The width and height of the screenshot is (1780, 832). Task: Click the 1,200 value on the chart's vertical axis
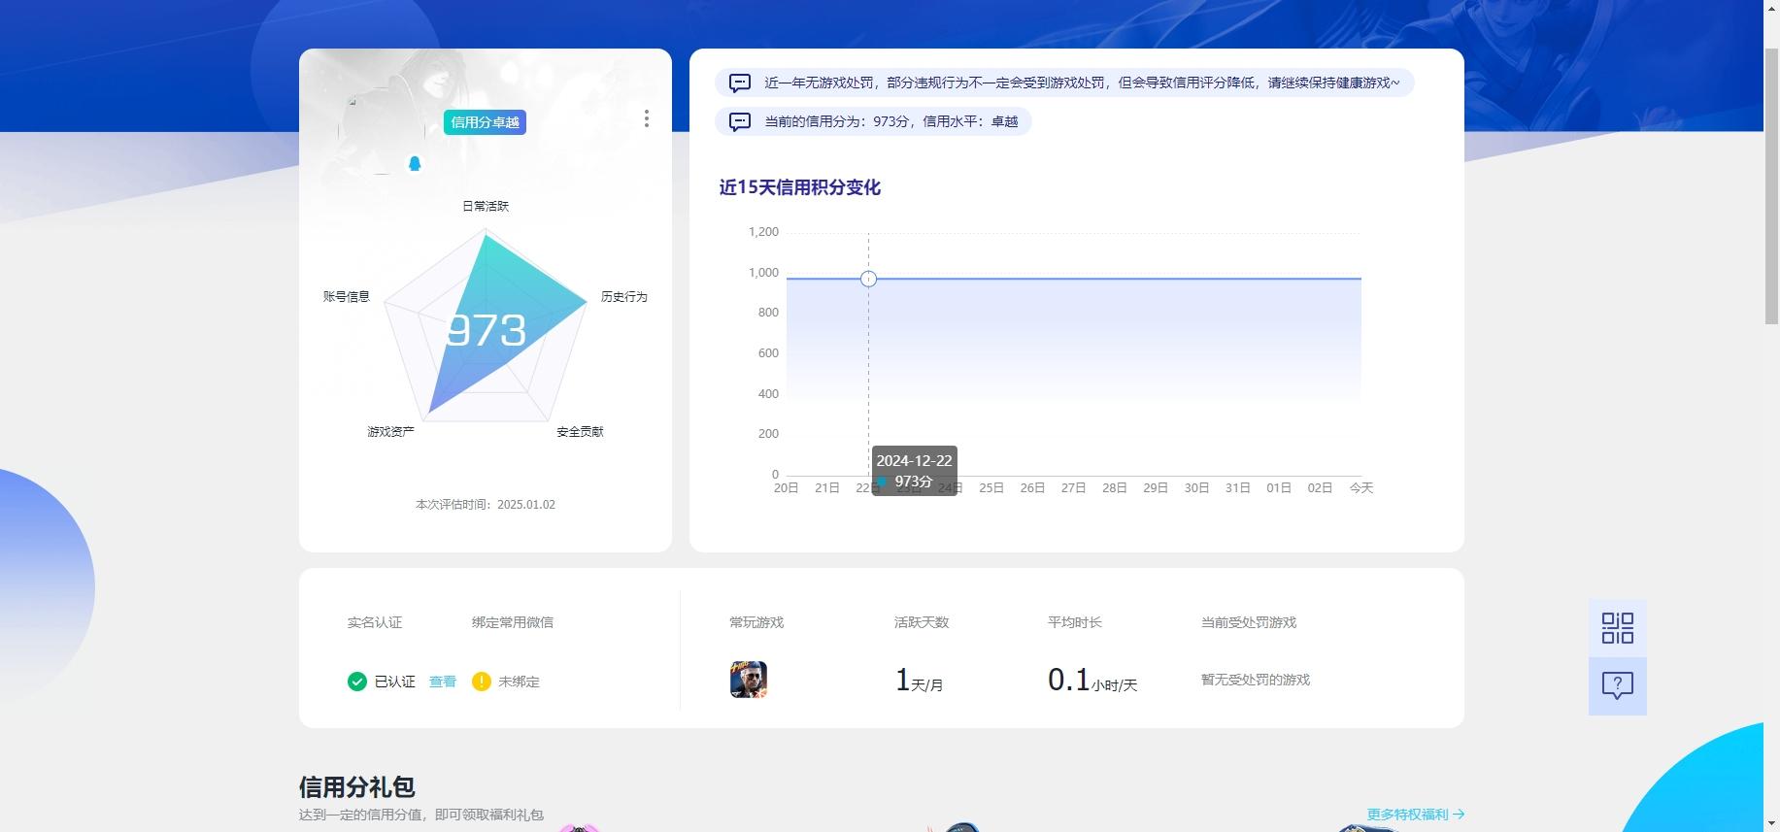[x=763, y=231]
